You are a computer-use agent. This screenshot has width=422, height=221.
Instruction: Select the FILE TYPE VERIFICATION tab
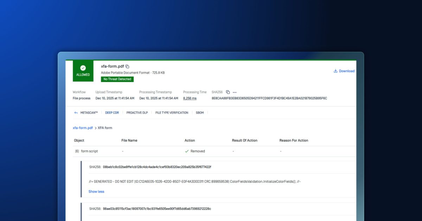tap(172, 113)
